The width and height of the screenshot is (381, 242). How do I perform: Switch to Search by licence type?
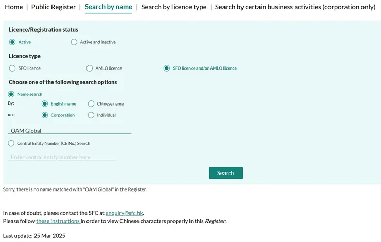pyautogui.click(x=174, y=7)
